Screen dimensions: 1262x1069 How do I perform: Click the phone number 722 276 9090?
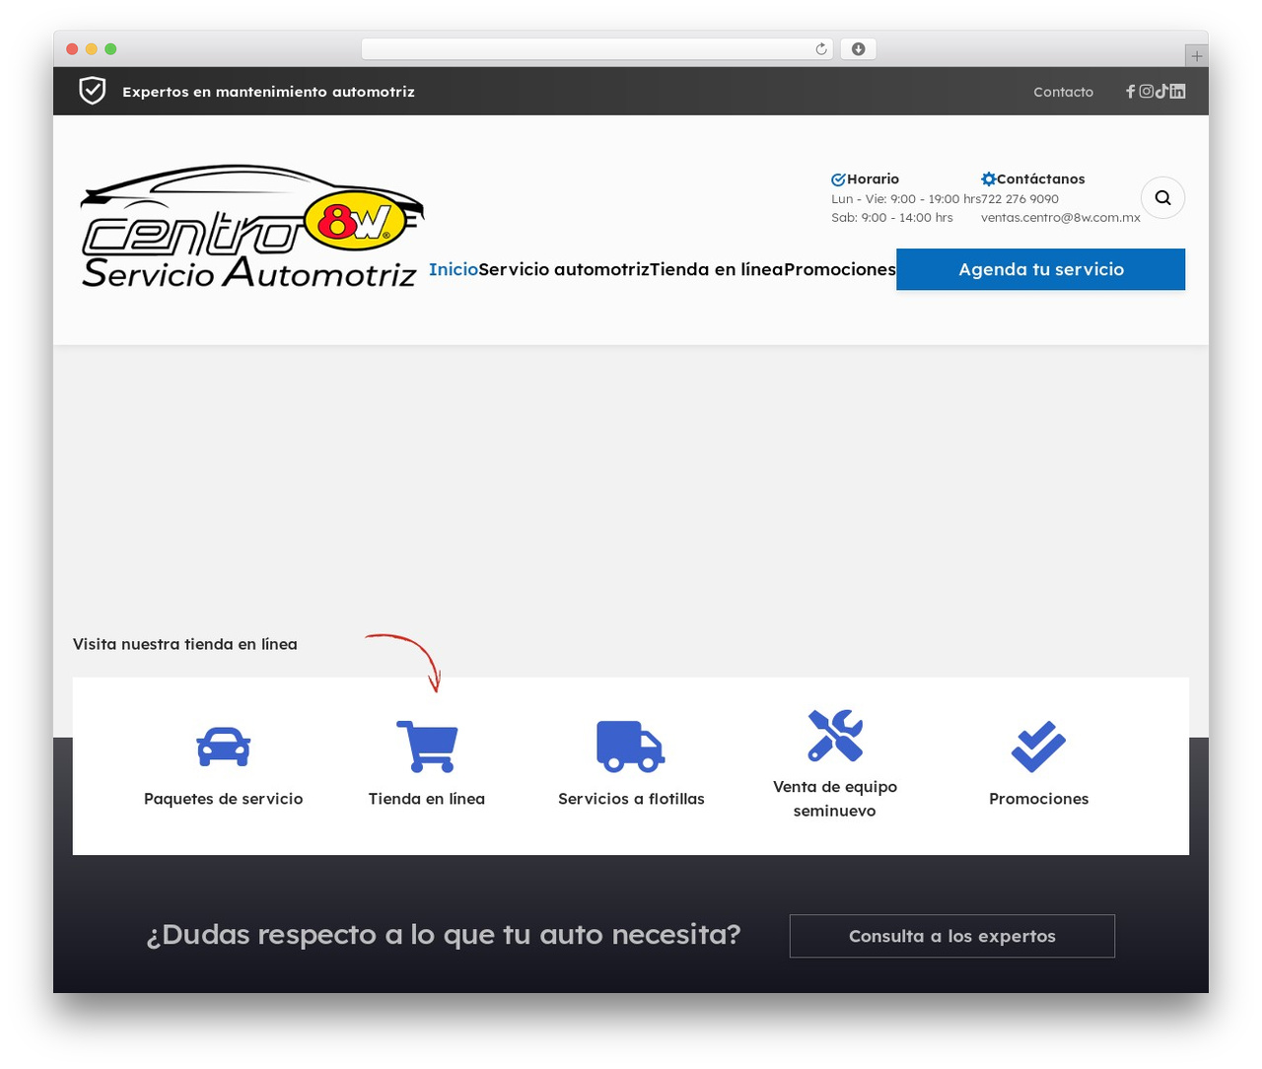point(1019,199)
